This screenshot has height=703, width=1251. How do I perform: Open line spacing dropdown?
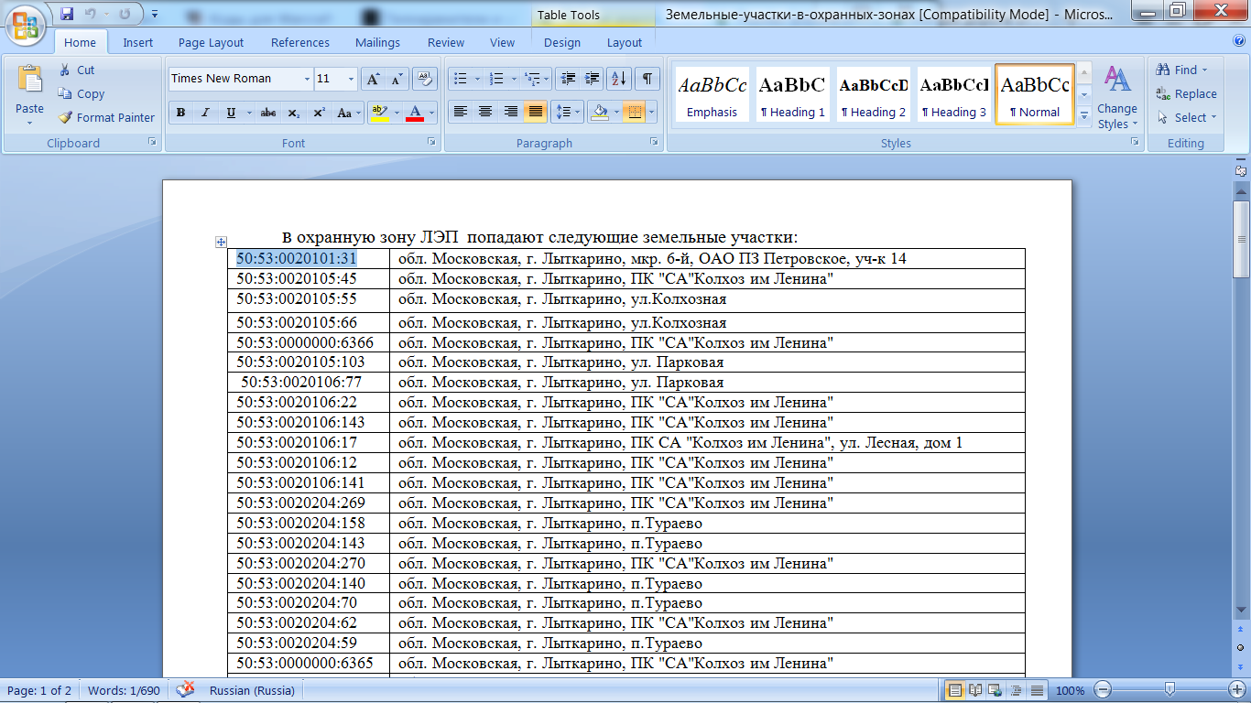(x=568, y=112)
